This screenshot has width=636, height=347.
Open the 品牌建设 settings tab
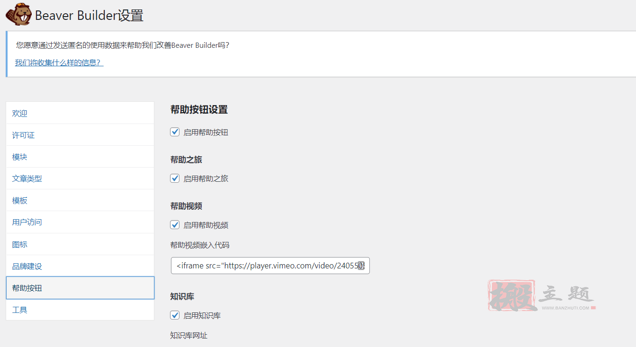(80, 266)
